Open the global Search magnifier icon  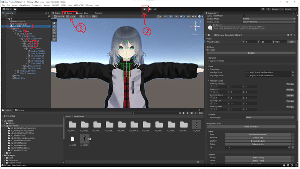(x=268, y=9)
